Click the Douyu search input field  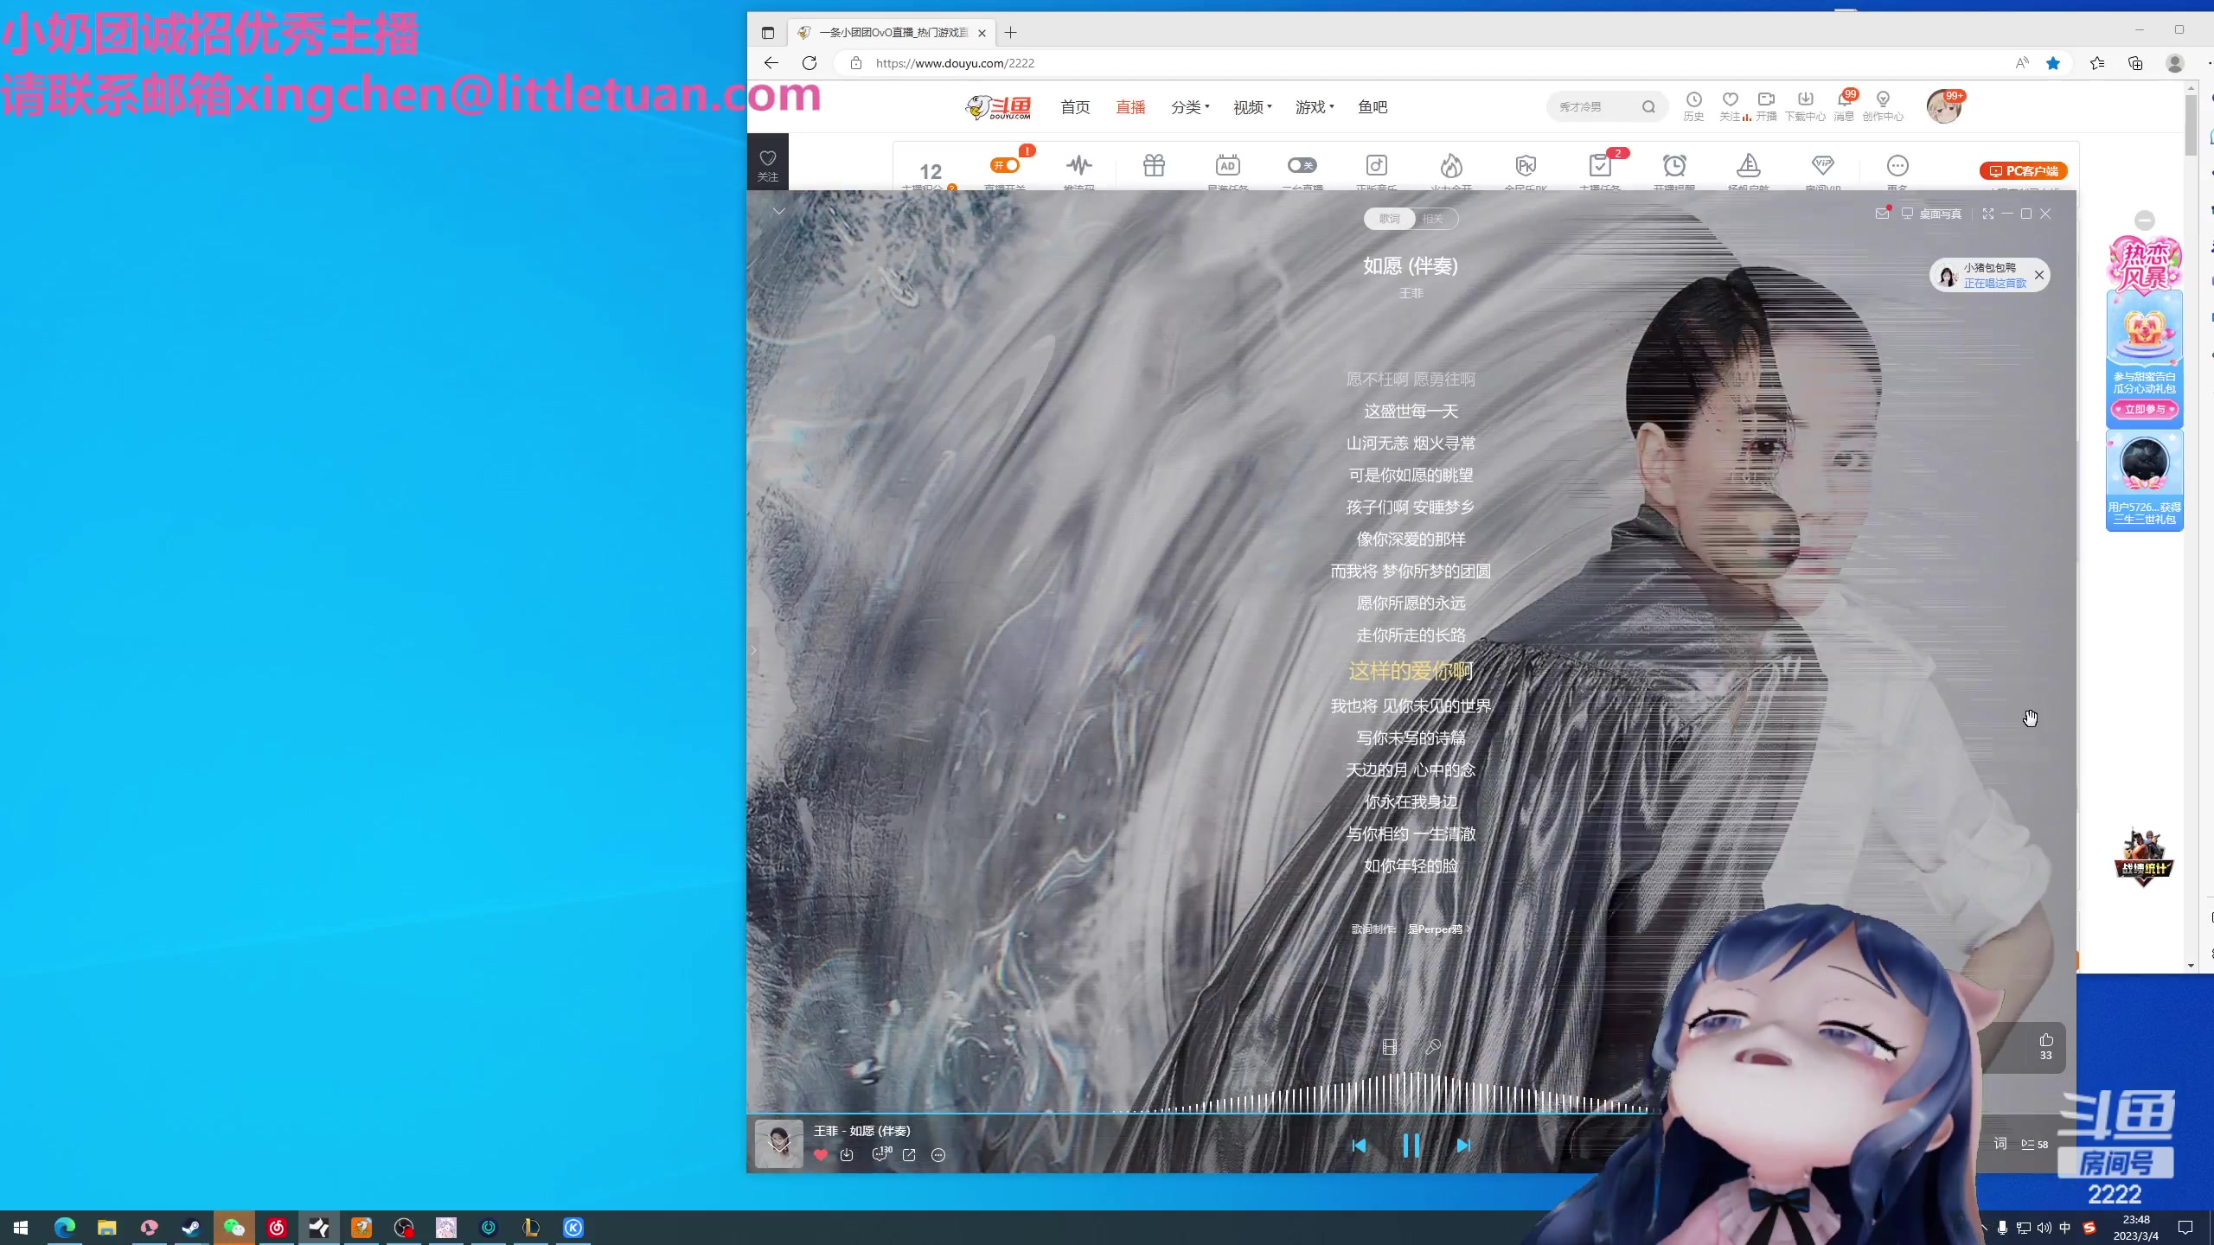1593,107
